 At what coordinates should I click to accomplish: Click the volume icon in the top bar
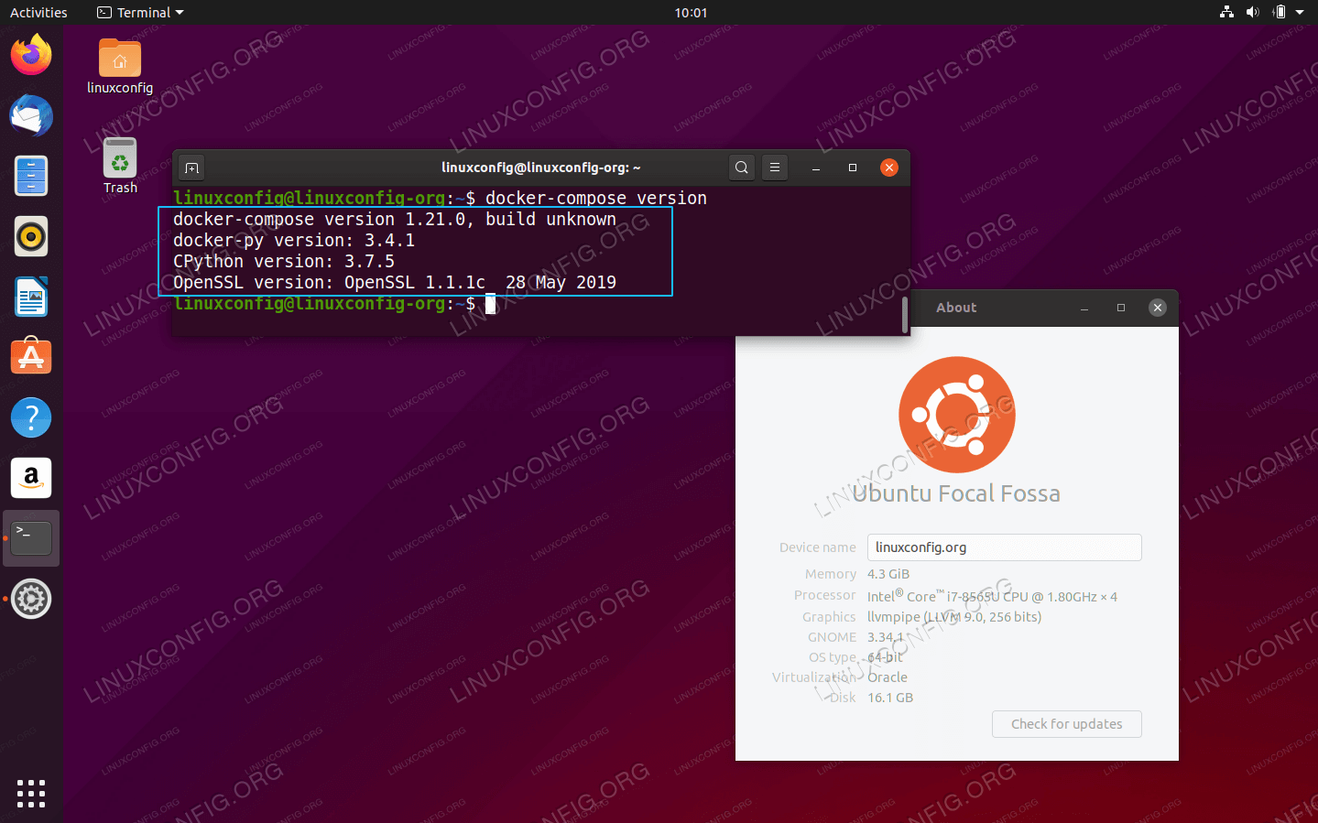(x=1252, y=12)
